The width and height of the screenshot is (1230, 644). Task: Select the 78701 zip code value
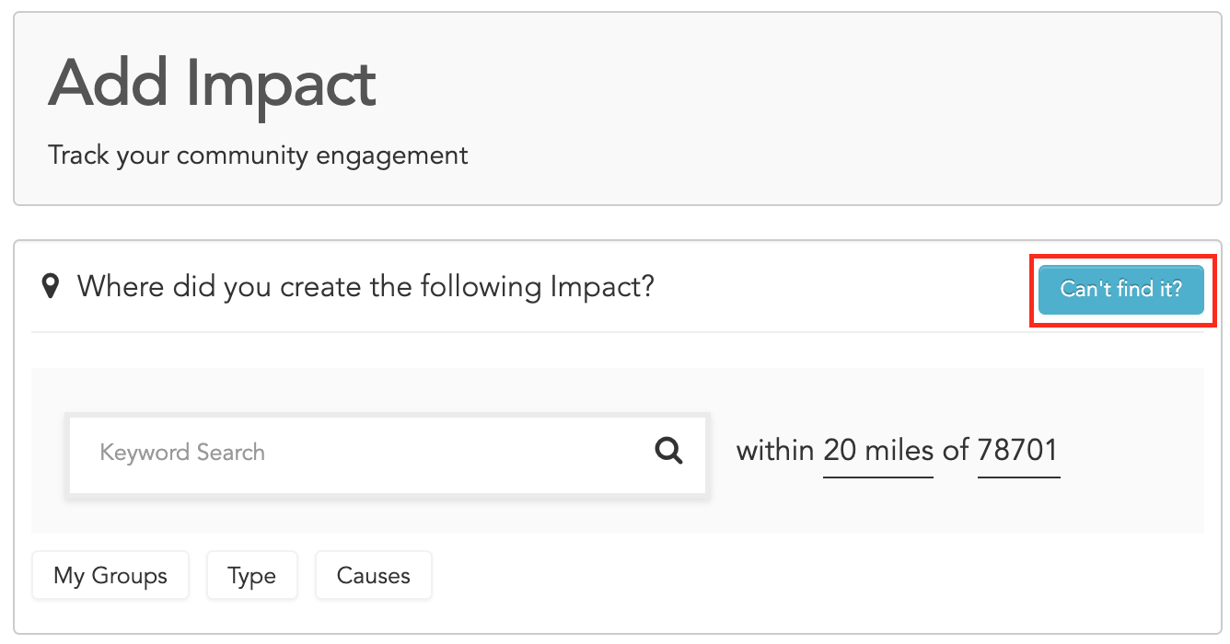(x=1017, y=451)
